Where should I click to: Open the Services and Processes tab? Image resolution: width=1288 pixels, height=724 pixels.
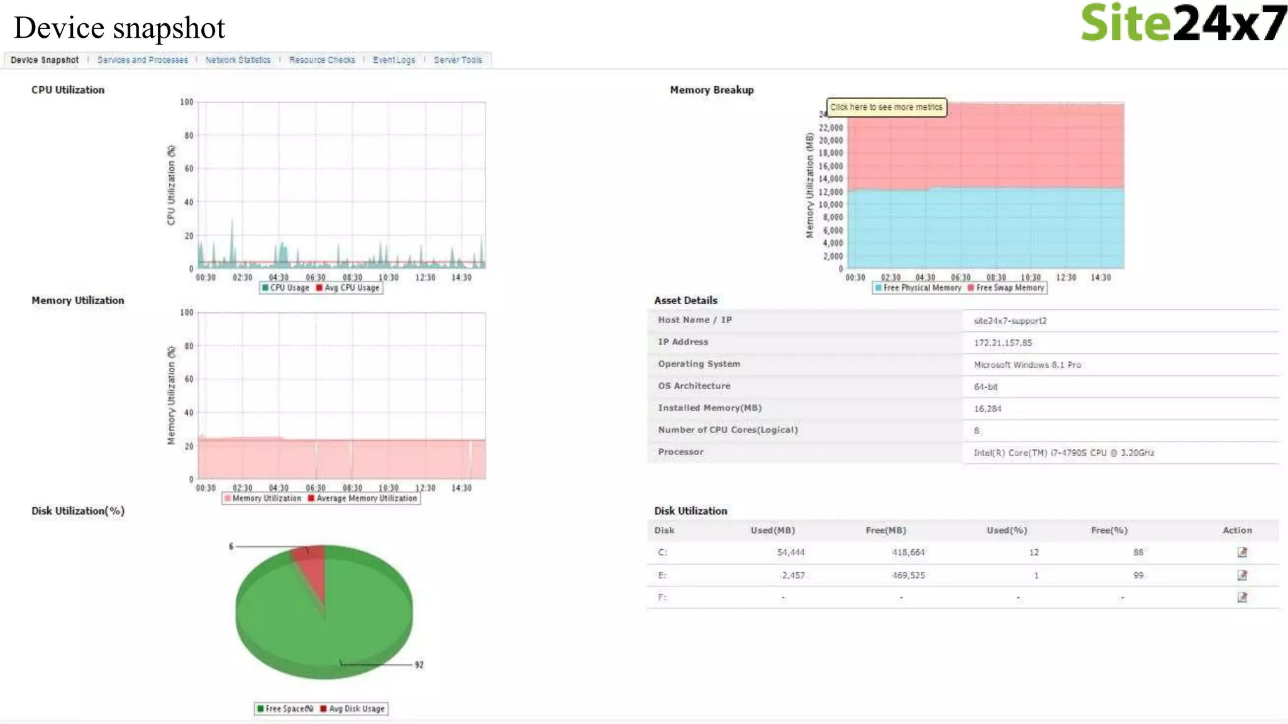coord(143,60)
